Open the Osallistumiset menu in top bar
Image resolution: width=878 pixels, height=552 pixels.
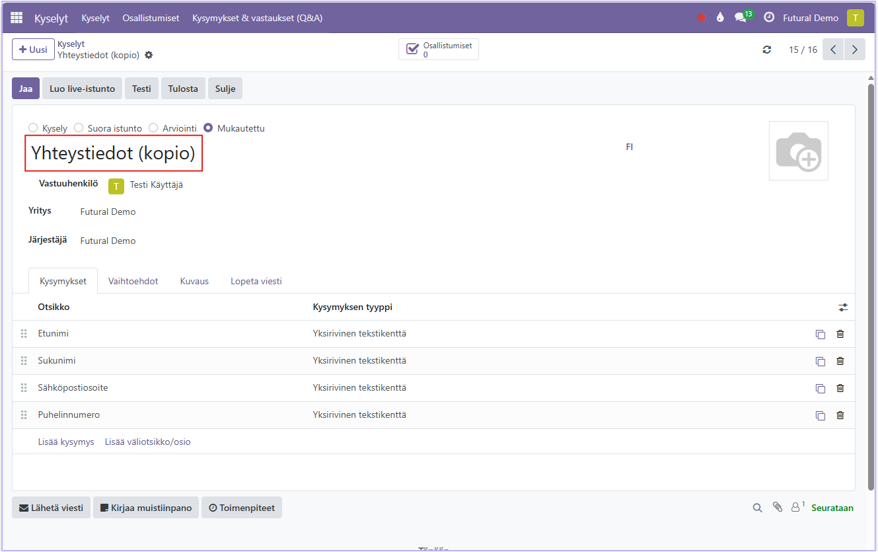click(x=151, y=18)
